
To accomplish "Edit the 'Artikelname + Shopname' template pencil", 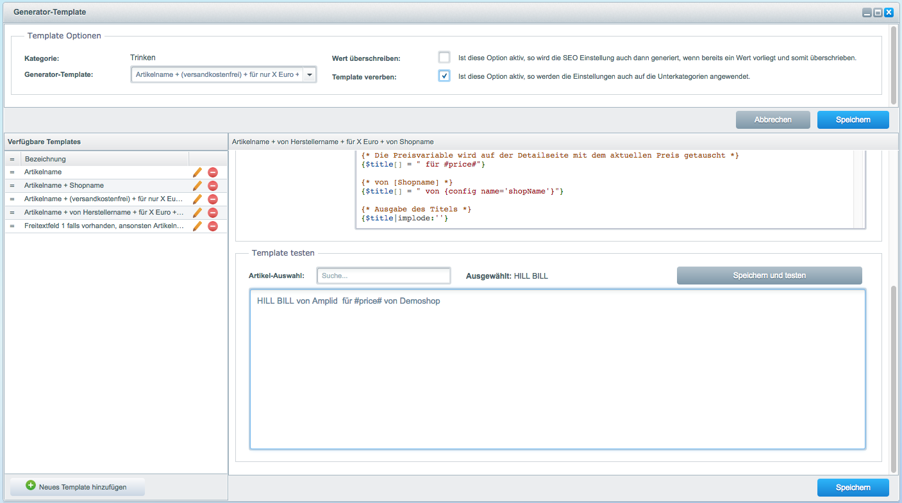I will 197,186.
